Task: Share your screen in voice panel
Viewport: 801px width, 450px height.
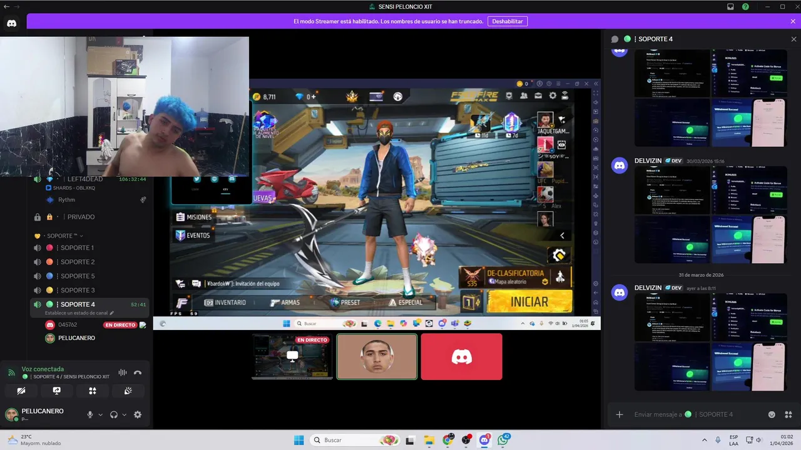Action: [57, 391]
